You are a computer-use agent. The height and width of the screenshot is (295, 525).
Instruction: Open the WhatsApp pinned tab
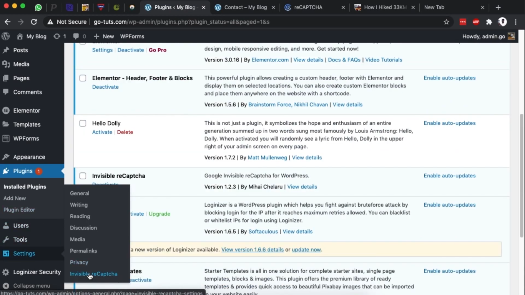[38, 7]
